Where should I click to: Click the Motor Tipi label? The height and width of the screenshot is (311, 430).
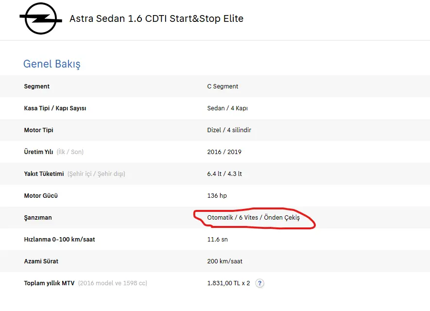tap(39, 130)
